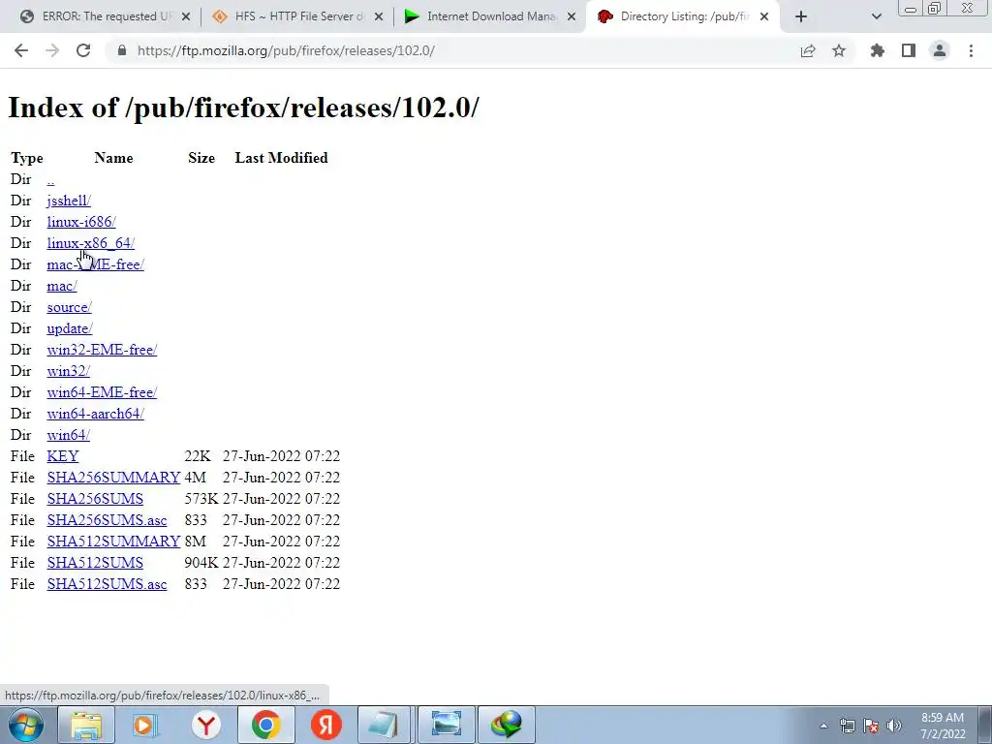This screenshot has width=992, height=744.
Task: Close the ERROR tab
Action: [186, 16]
